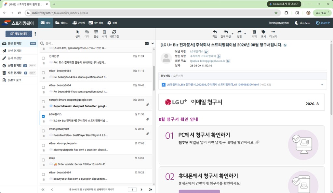Open the browser extensions puzzle icon

click(x=286, y=13)
